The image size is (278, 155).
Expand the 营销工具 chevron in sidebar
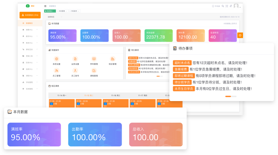coord(37,56)
